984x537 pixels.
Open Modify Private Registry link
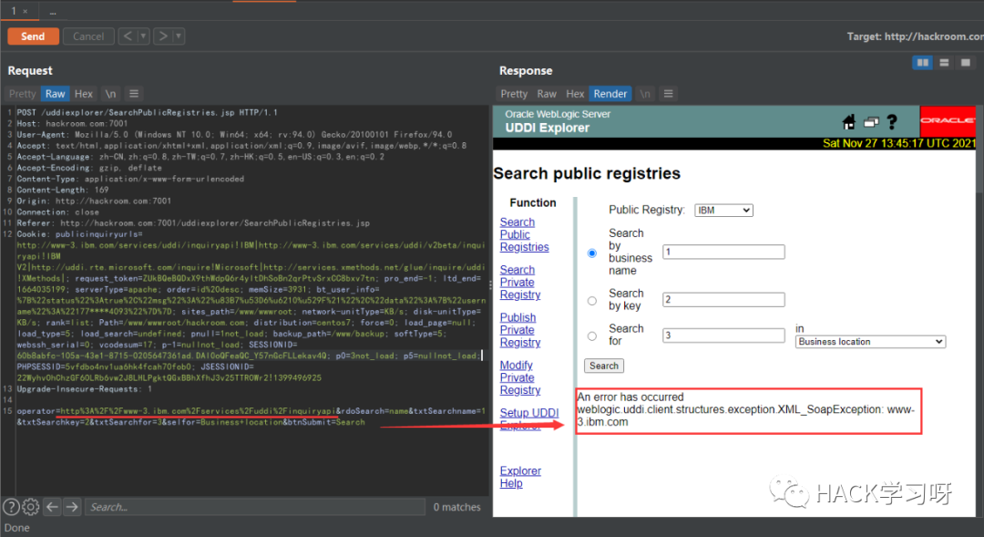point(519,378)
